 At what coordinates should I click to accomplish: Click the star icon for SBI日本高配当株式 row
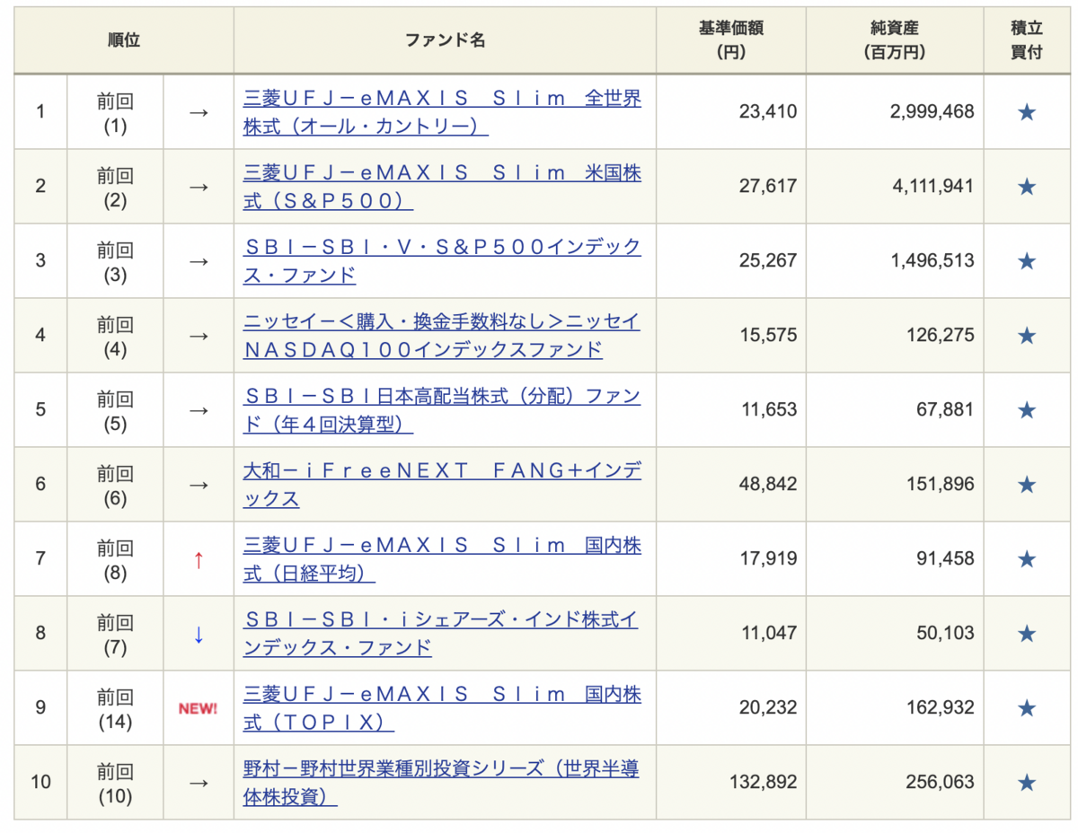coord(1027,410)
